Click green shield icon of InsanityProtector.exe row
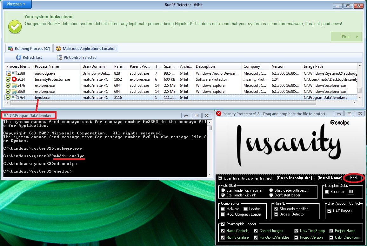 point(8,79)
